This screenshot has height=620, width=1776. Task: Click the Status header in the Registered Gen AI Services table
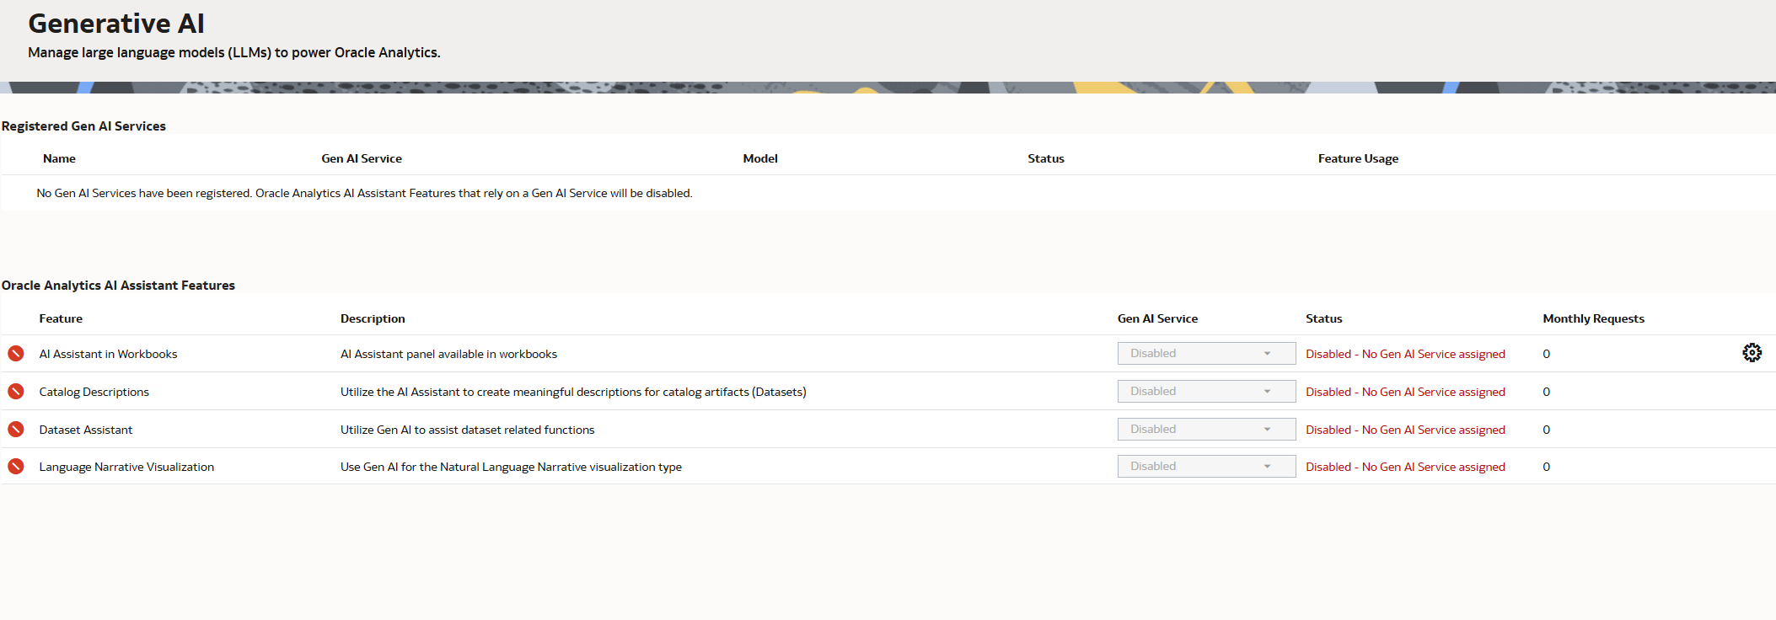tap(1046, 158)
